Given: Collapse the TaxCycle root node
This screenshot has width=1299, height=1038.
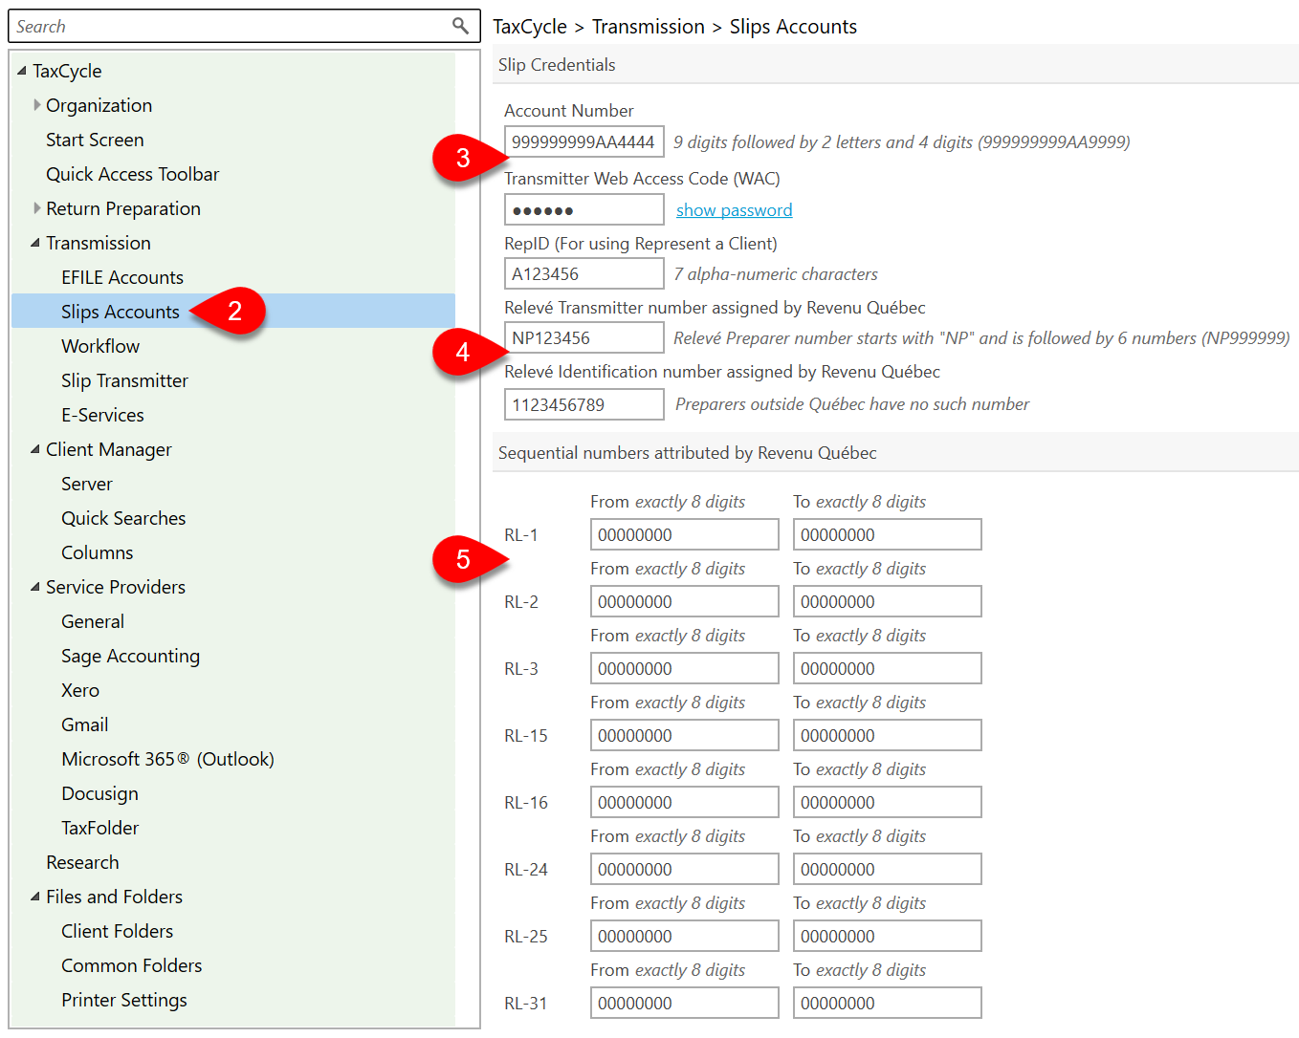Looking at the screenshot, I should 22,71.
